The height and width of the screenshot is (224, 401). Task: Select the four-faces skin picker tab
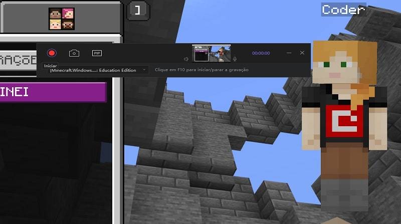click(x=62, y=19)
